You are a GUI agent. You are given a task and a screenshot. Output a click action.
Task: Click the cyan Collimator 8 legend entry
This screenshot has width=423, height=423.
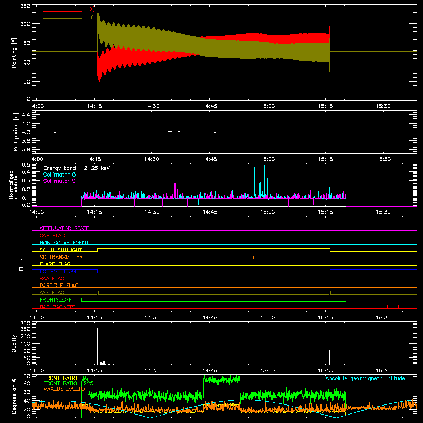click(x=59, y=174)
